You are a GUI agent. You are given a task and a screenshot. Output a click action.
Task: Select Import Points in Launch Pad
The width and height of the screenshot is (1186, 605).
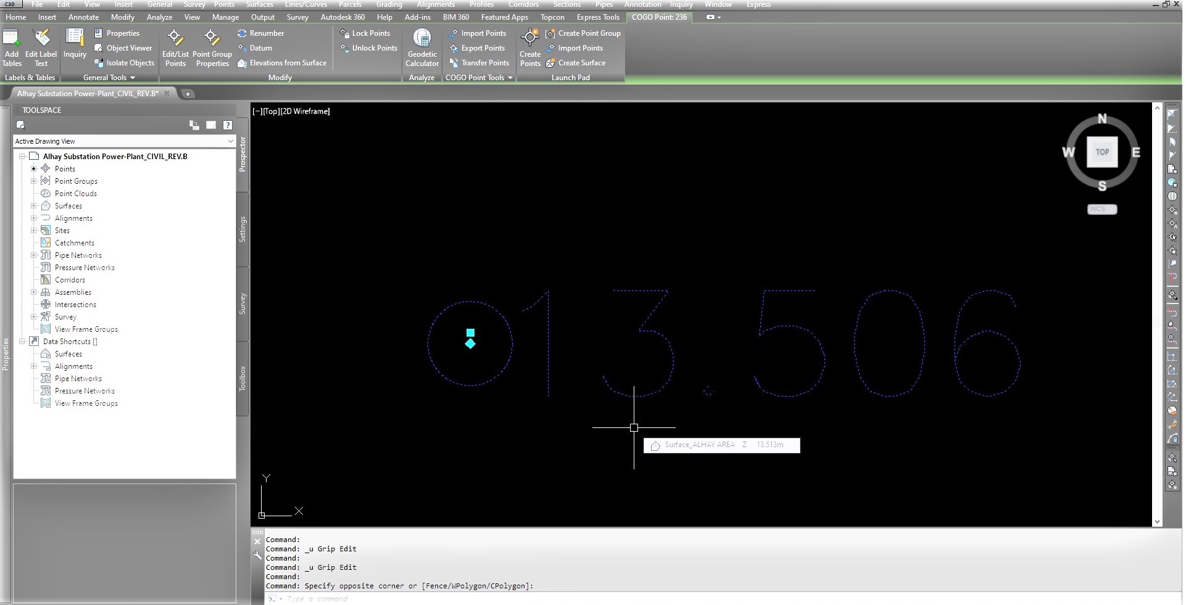point(576,48)
